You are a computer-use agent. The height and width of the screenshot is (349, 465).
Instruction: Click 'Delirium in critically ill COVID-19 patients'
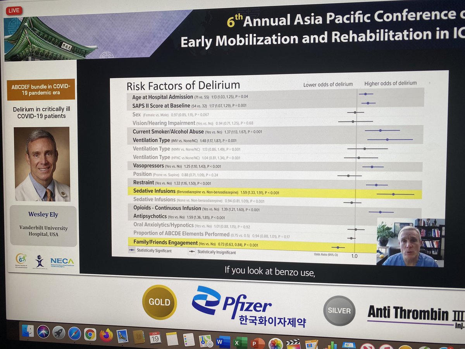(42, 112)
